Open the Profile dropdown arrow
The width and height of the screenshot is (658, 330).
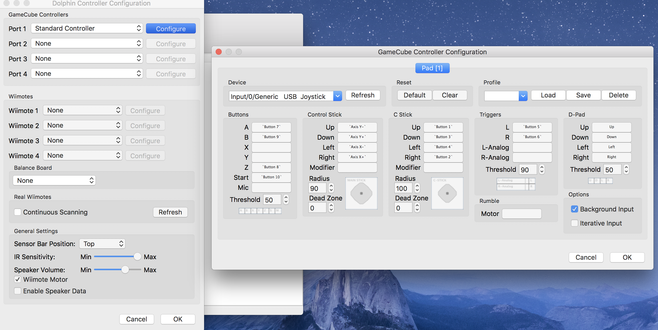click(x=523, y=96)
